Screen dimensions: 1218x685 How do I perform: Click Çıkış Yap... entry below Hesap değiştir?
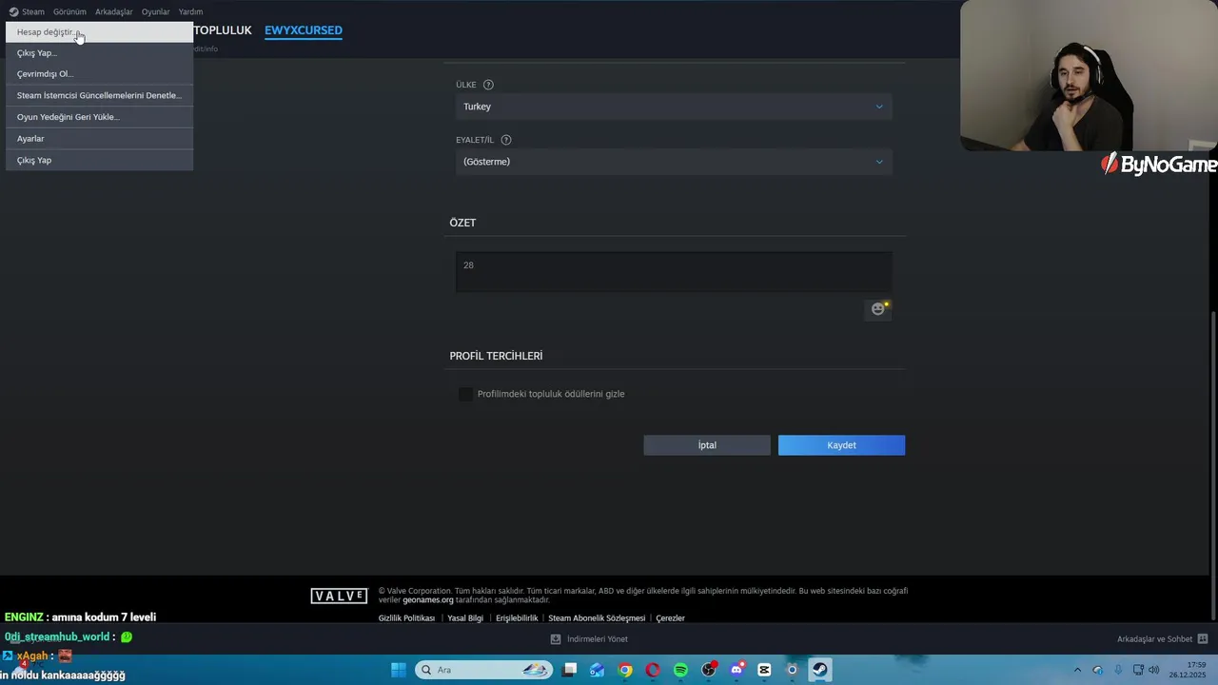[99, 53]
